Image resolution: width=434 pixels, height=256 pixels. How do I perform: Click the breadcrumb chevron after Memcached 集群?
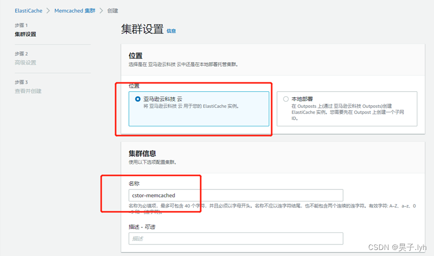(101, 11)
